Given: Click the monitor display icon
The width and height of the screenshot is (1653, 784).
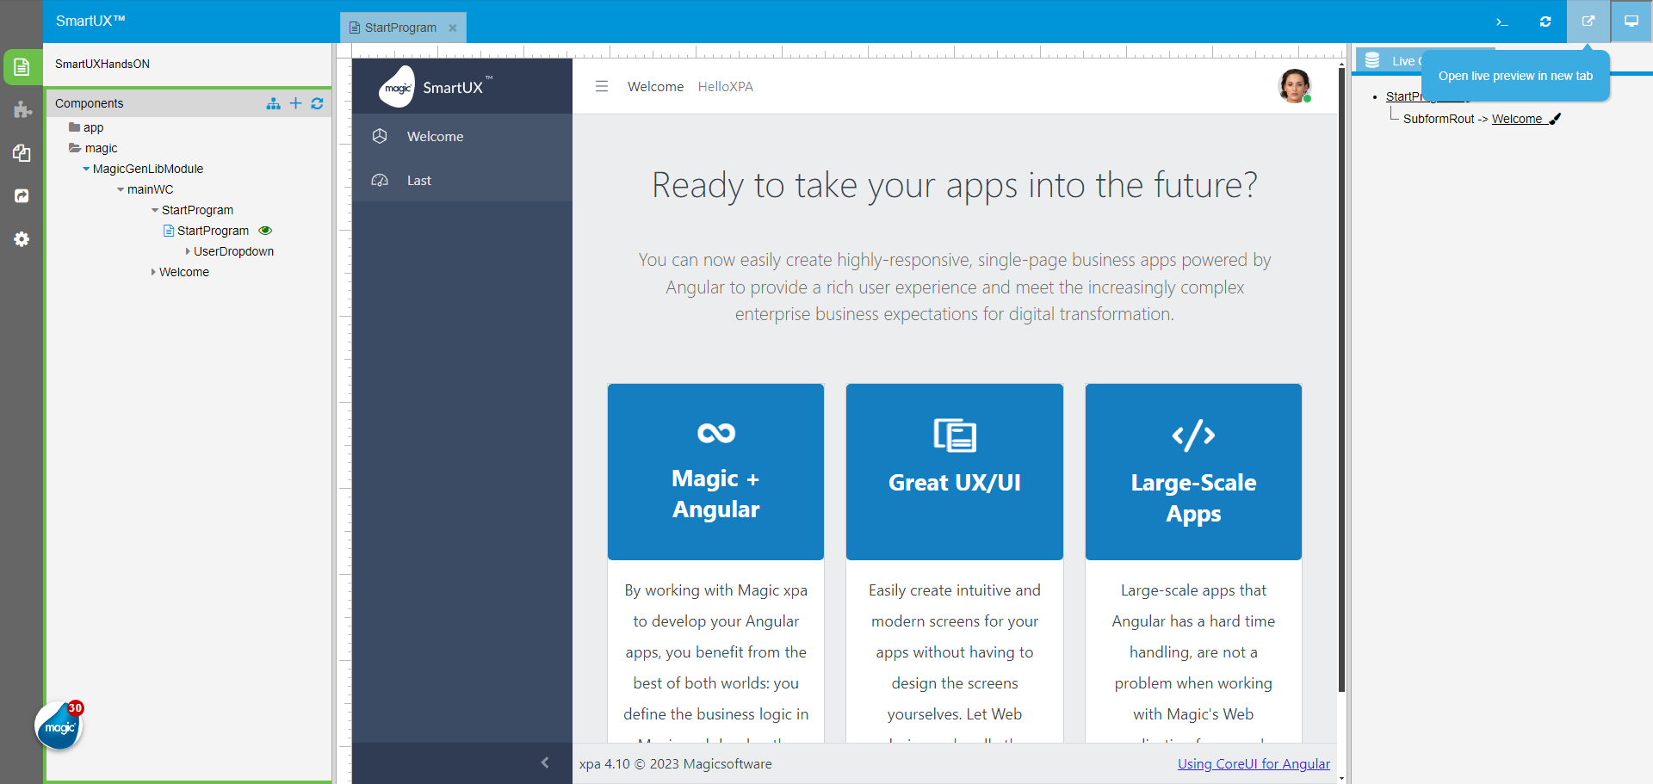Looking at the screenshot, I should pos(1631,22).
